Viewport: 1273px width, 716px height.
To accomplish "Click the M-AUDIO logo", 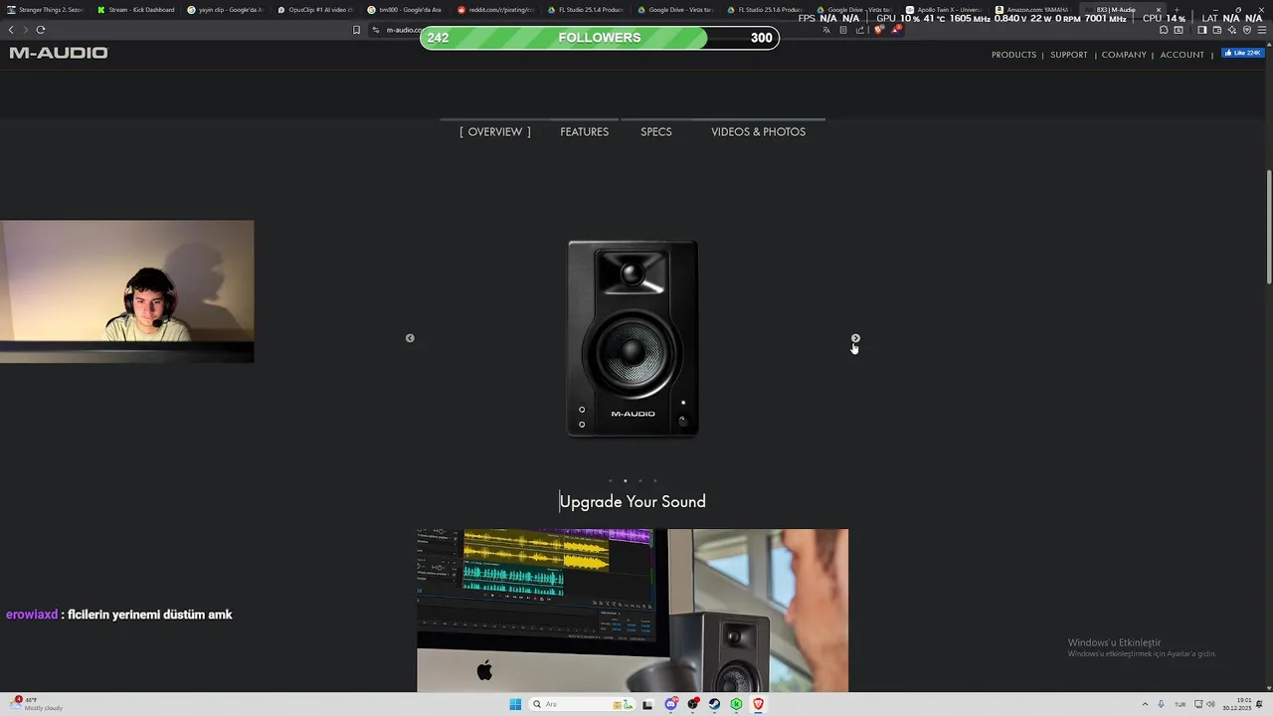I will pos(59,53).
